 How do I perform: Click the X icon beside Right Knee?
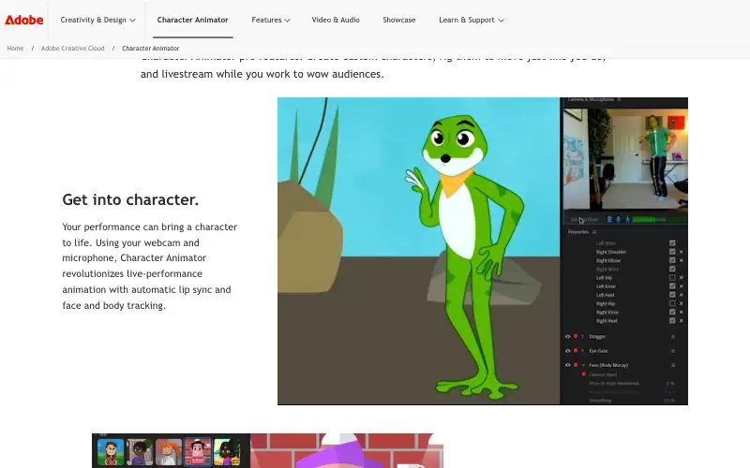point(682,312)
